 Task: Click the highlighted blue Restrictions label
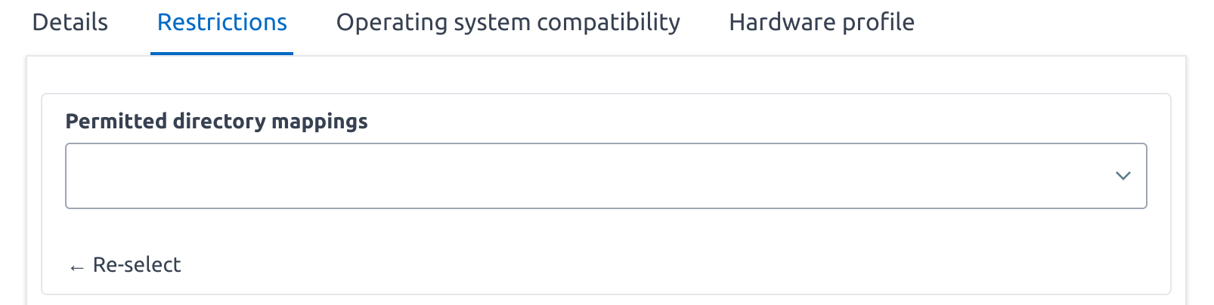tap(221, 23)
